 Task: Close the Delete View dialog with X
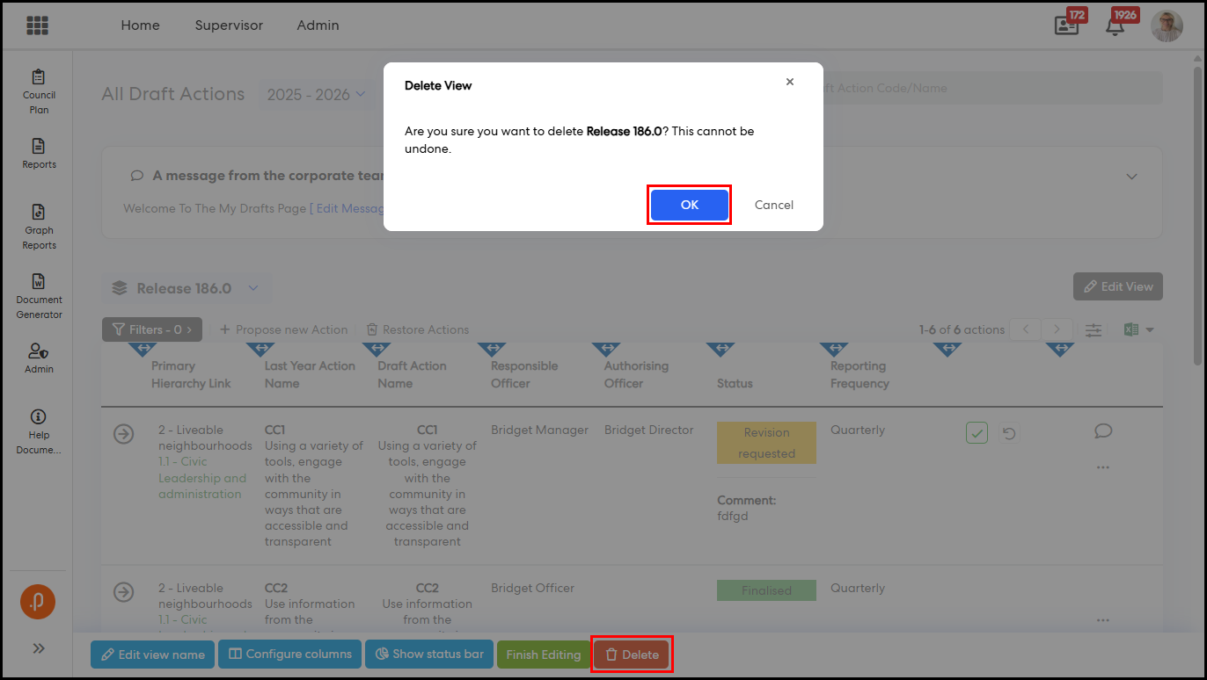(790, 82)
